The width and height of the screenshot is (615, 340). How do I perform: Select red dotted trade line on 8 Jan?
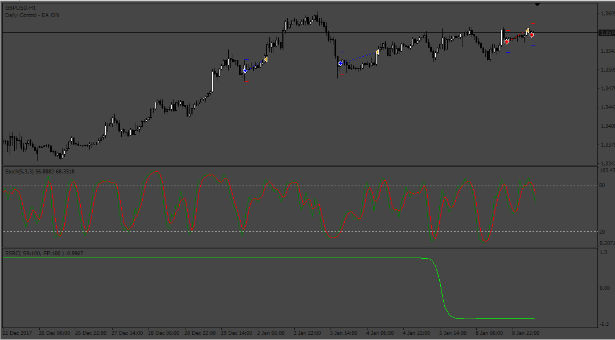click(517, 36)
